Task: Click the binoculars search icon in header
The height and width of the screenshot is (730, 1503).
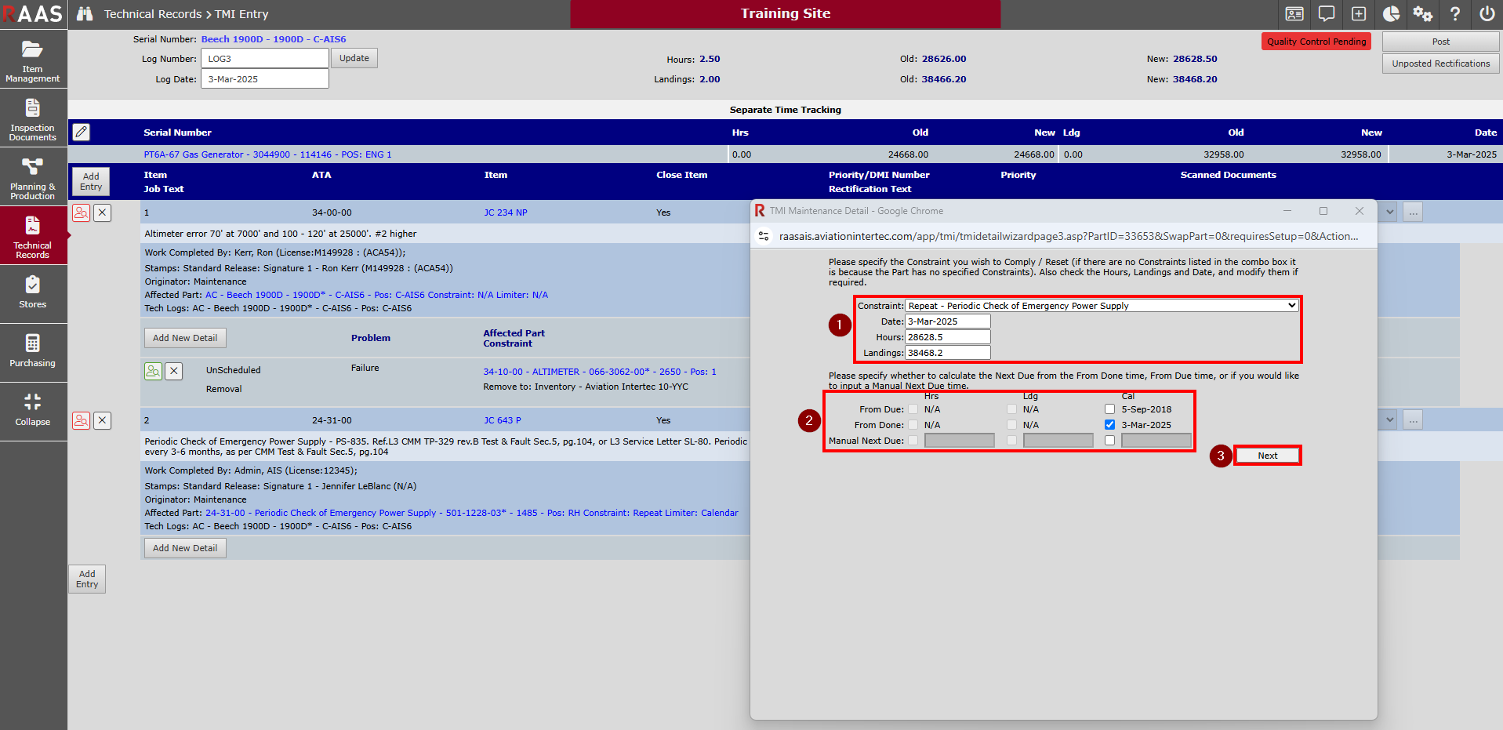Action: (85, 14)
